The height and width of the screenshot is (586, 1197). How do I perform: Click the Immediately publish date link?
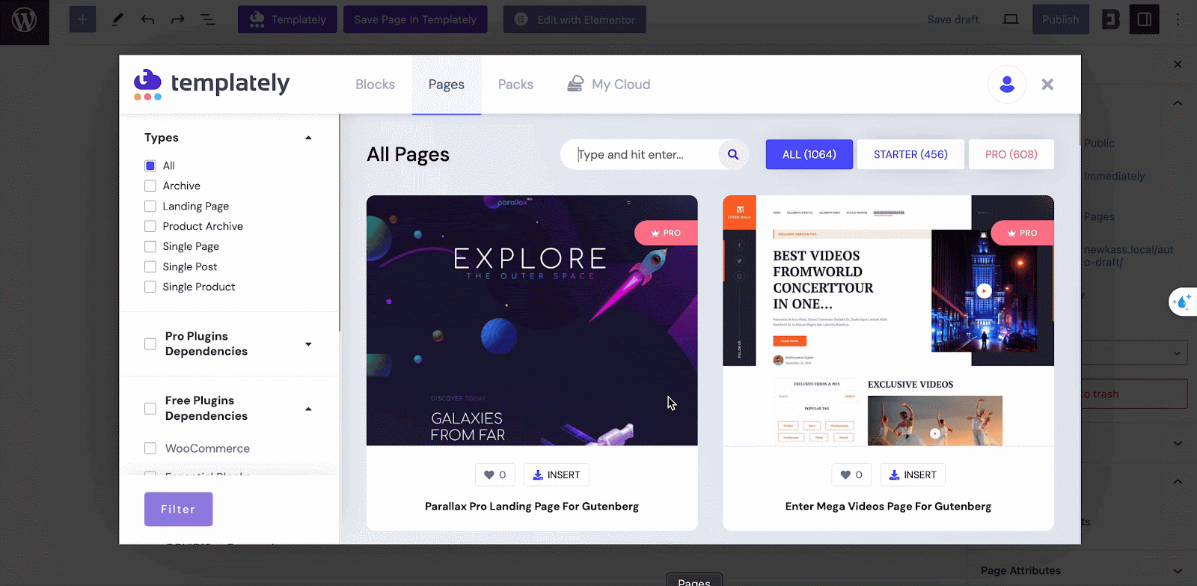tap(1114, 176)
